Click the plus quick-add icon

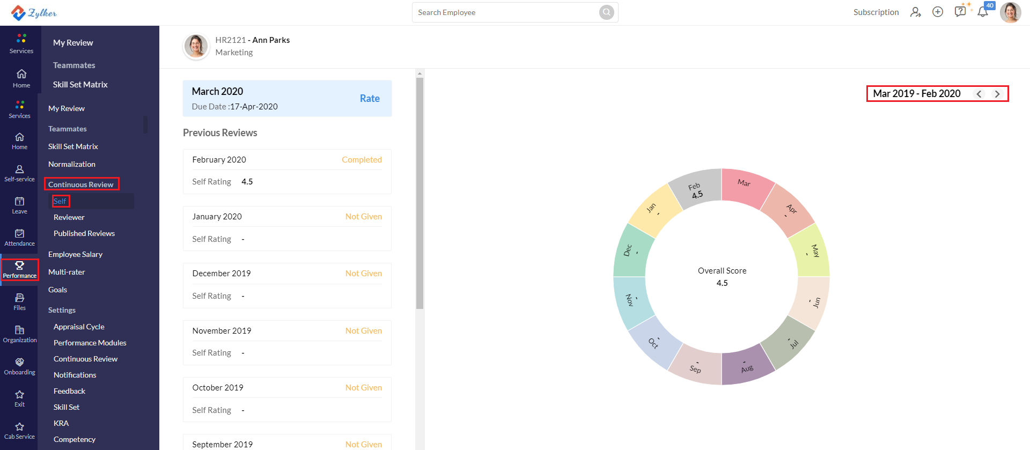coord(937,12)
